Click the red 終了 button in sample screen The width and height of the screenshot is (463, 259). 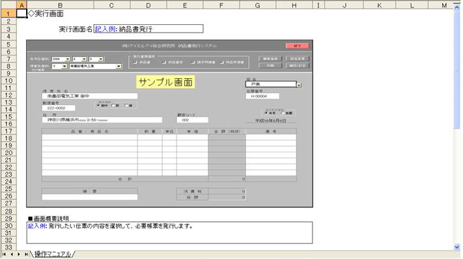[298, 46]
